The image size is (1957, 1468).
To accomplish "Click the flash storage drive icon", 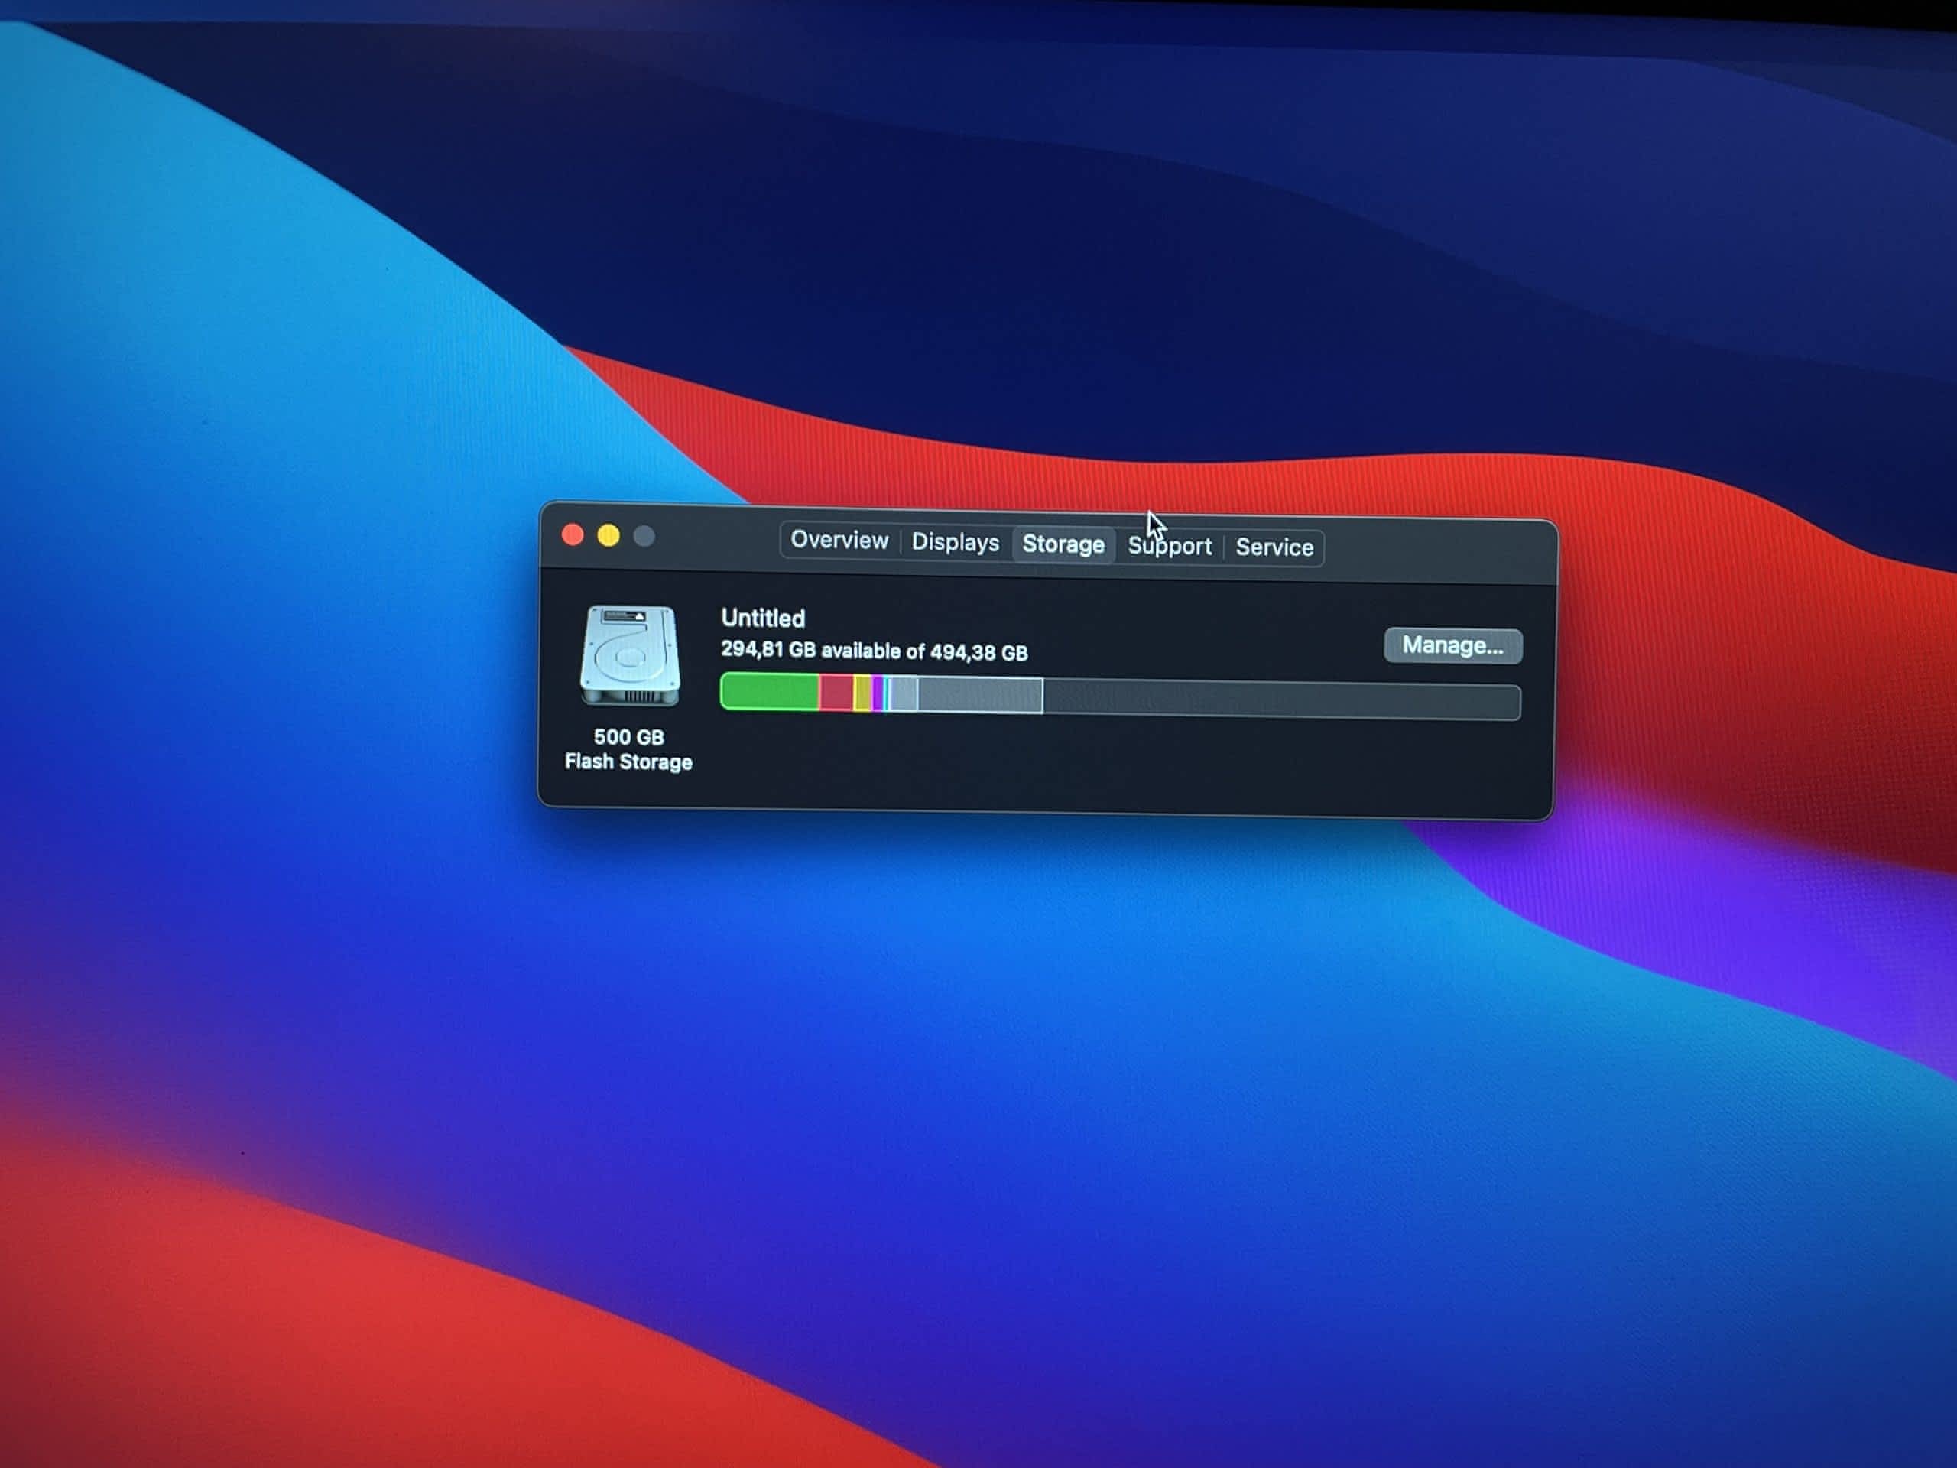I will (x=629, y=656).
